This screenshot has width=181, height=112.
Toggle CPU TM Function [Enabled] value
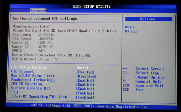(x=85, y=85)
